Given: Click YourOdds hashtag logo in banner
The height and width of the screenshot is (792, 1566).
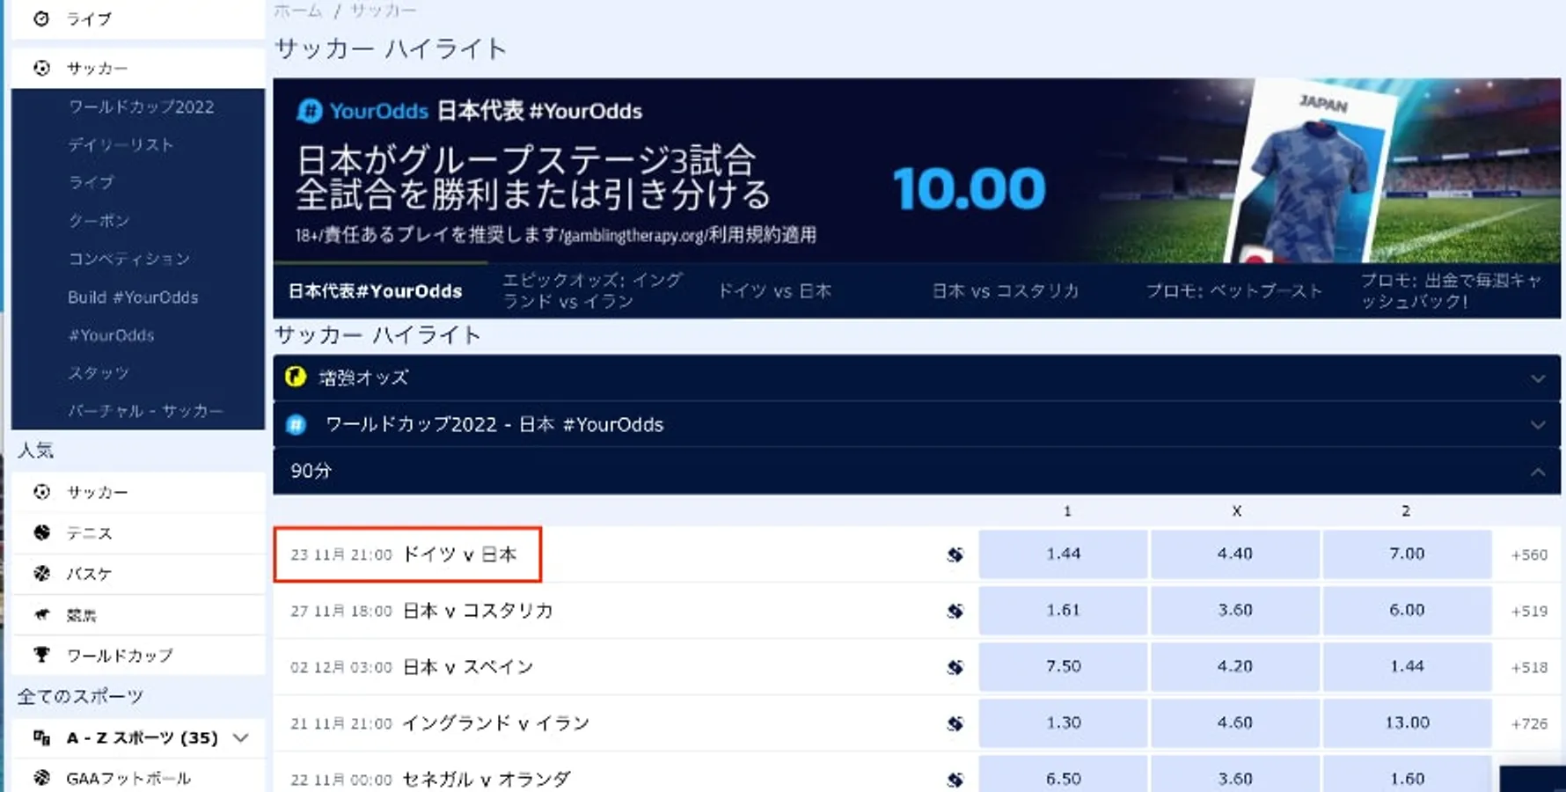Looking at the screenshot, I should tap(310, 111).
